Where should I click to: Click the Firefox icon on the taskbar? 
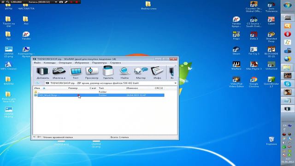288,59
